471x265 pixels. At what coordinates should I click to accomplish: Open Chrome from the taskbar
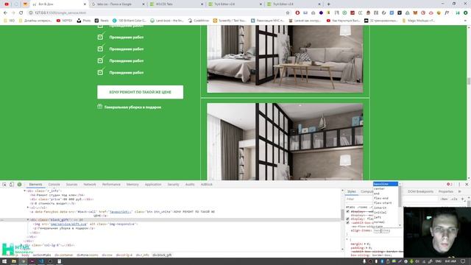24,261
